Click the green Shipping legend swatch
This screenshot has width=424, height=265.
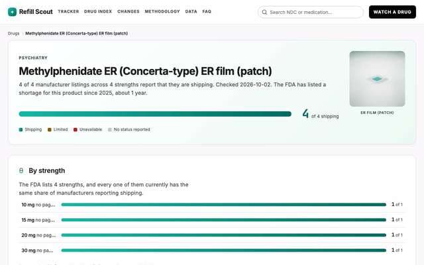pos(21,130)
